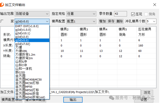Open the 模具配置 配置1 dropdown
160x104 pixels.
pyautogui.click(x=81, y=21)
